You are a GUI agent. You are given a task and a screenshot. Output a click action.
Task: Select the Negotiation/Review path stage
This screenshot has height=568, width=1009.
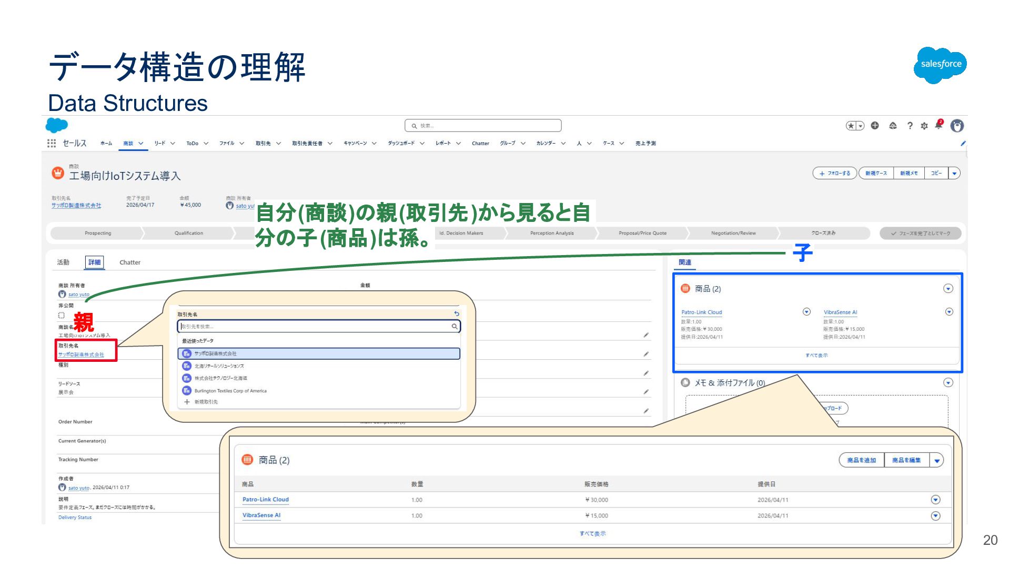pyautogui.click(x=733, y=233)
